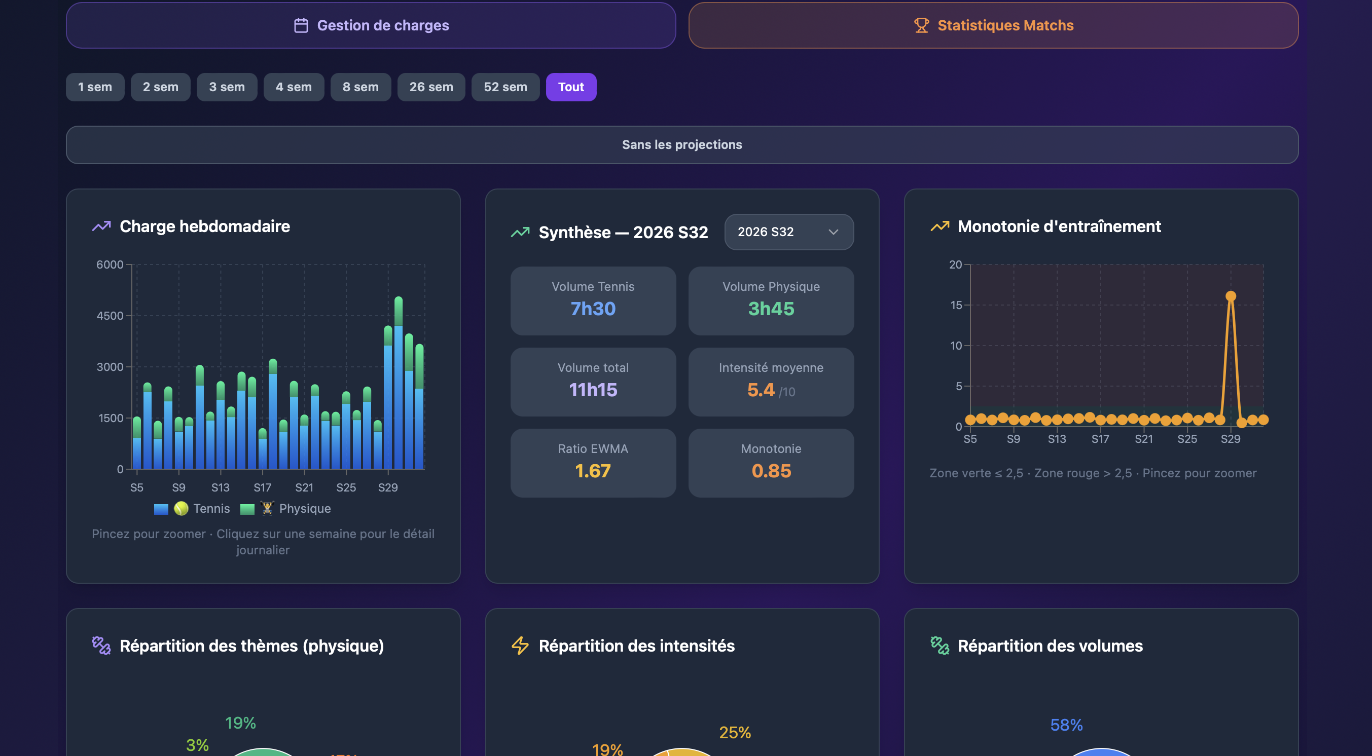Screen dimensions: 1372x756
Task: Click the monotonie spike data point near S29
Action: [x=1231, y=296]
